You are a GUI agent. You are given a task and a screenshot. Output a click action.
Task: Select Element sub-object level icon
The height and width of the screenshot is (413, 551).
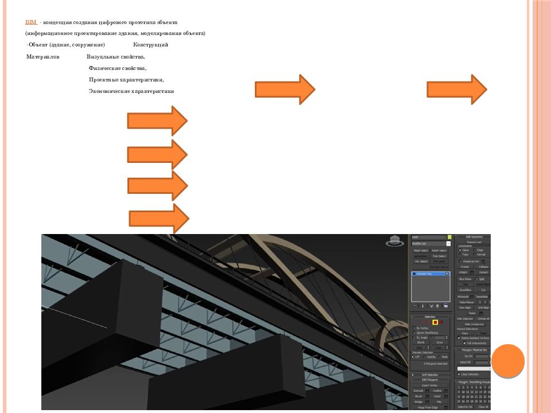tap(441, 322)
